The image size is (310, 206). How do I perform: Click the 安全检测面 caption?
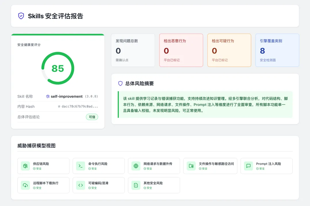coord(268,60)
